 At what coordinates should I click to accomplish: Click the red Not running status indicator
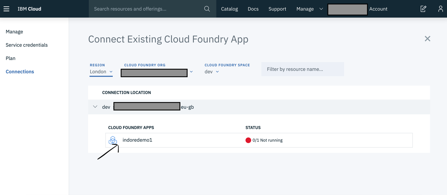[248, 140]
